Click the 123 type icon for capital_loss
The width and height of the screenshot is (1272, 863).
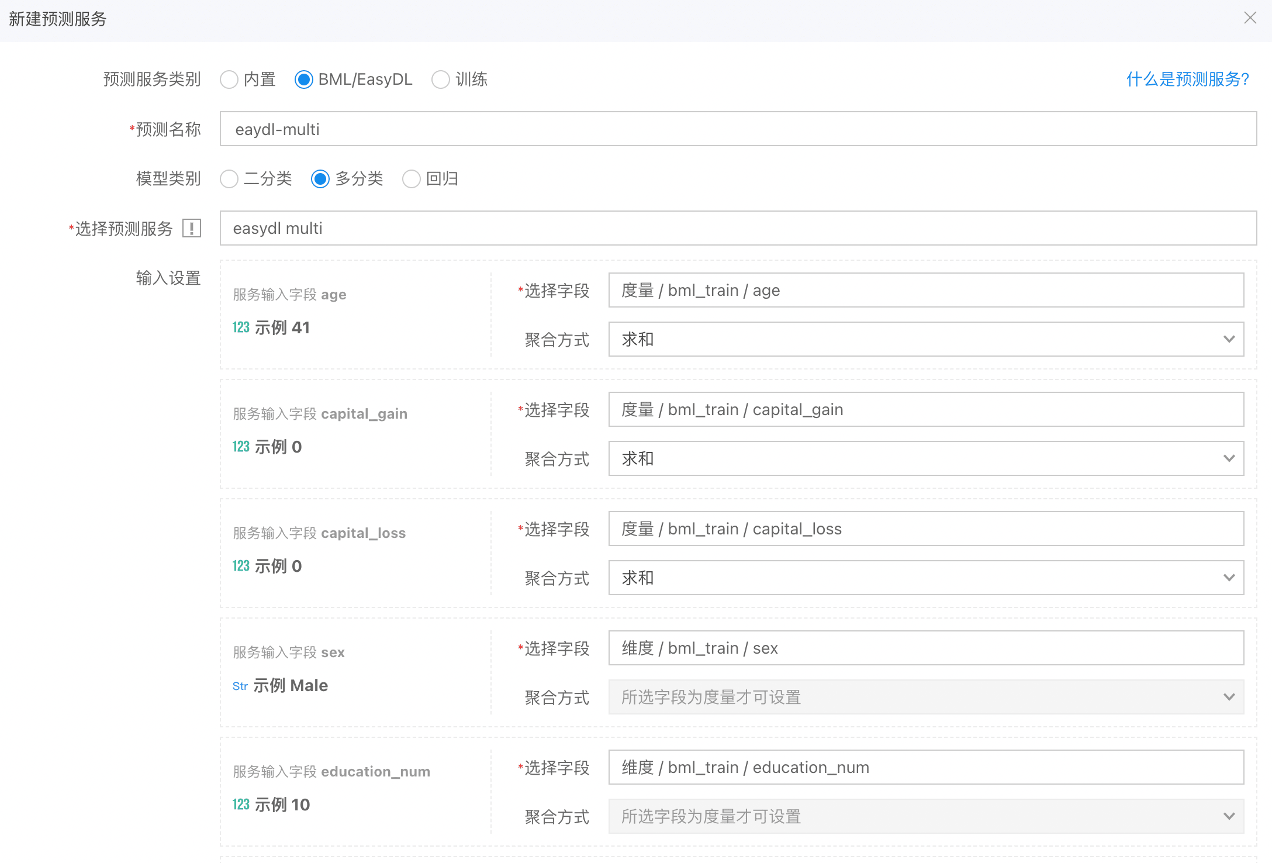tap(241, 566)
